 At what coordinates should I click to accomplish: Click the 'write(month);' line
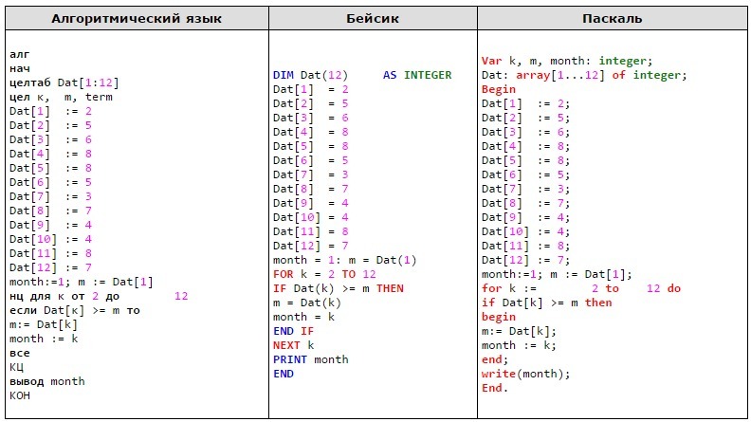pos(526,374)
